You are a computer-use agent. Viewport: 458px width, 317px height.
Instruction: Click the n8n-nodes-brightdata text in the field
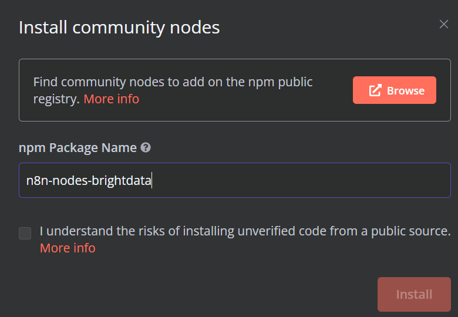pyautogui.click(x=88, y=180)
